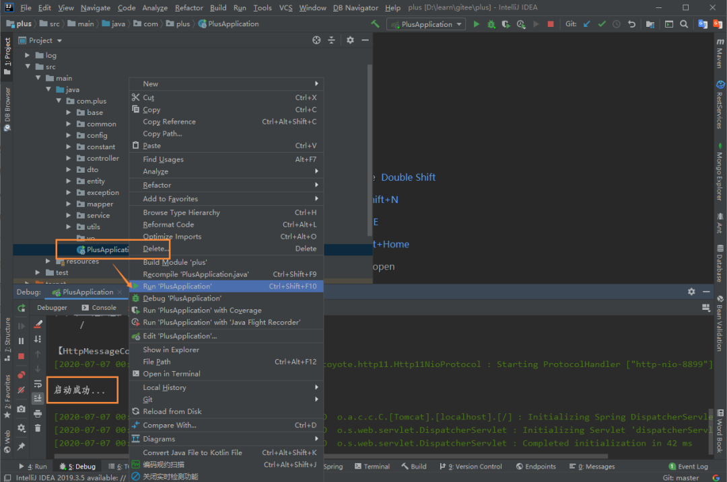Select Local History in context menu
727x482 pixels.
[x=226, y=387]
